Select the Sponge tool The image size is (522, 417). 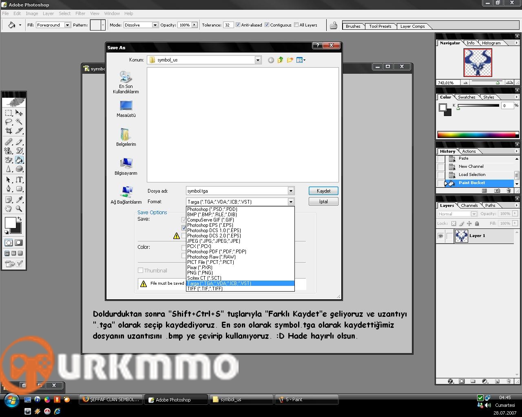pyautogui.click(x=19, y=169)
